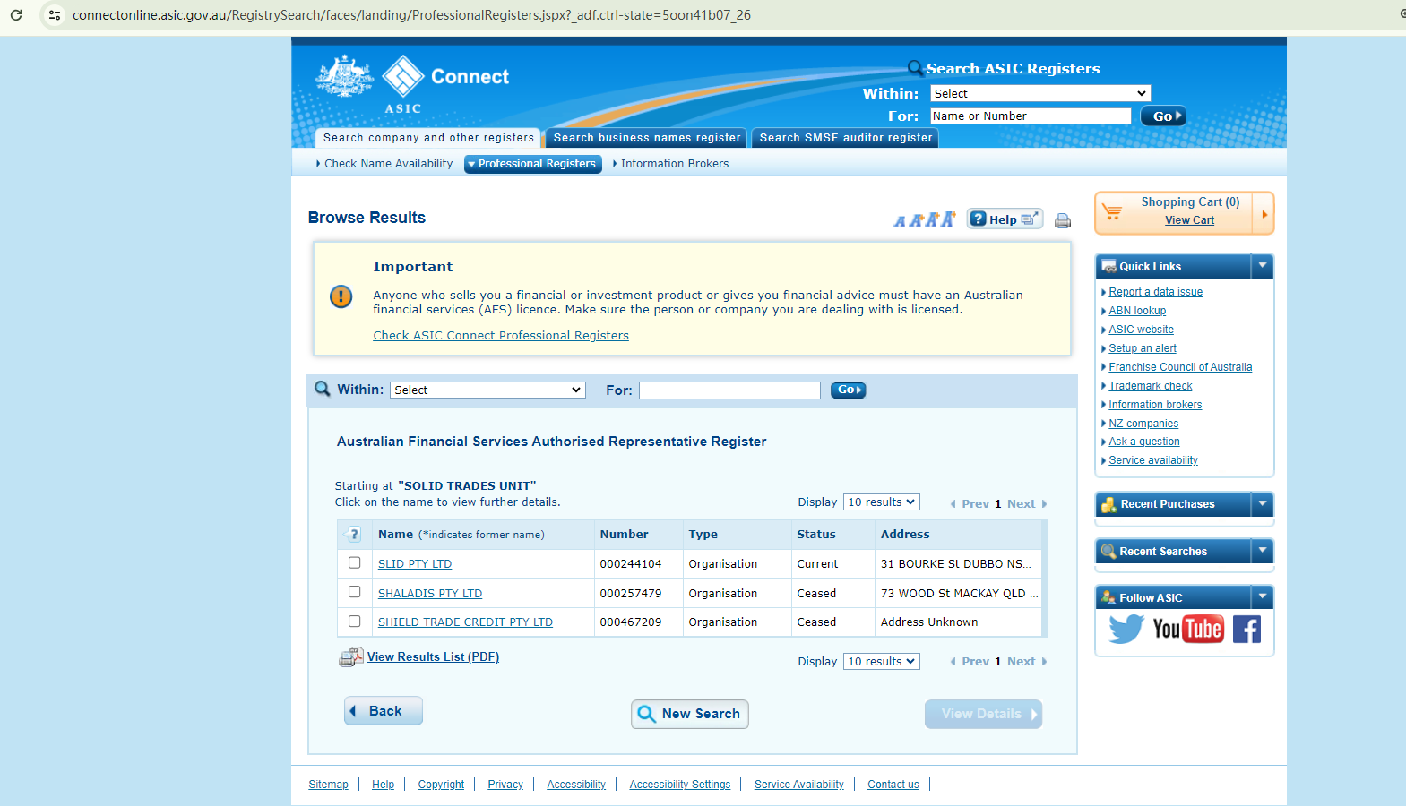
Task: Expand the Recent Searches panel arrow
Action: point(1262,551)
